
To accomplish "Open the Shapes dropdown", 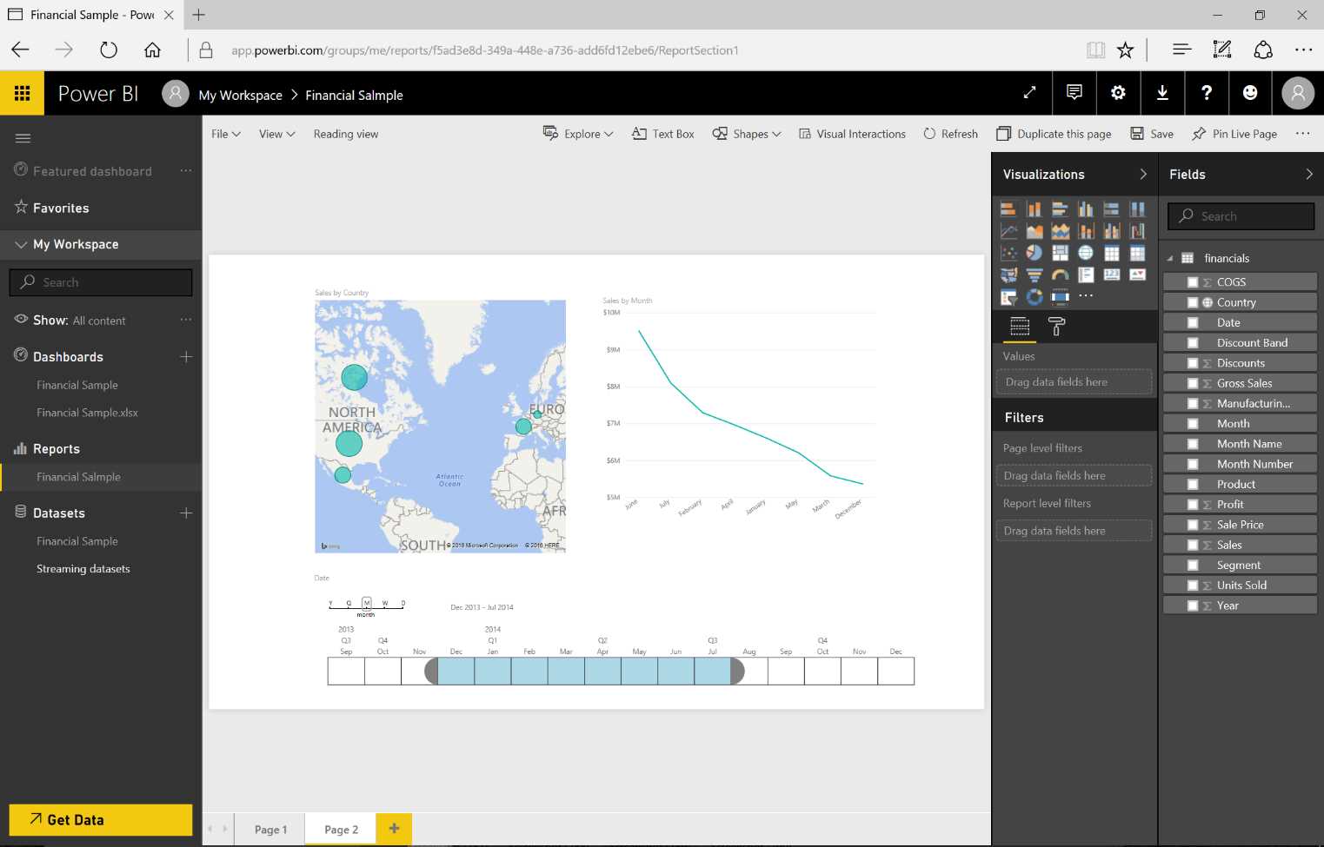I will (746, 134).
